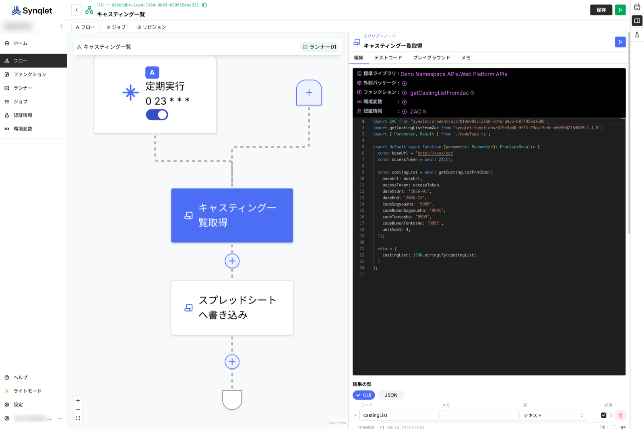Viewport: 644px width, 429px height.
Task: Select the スプレッドシートへ書き込み node
Action: [232, 307]
